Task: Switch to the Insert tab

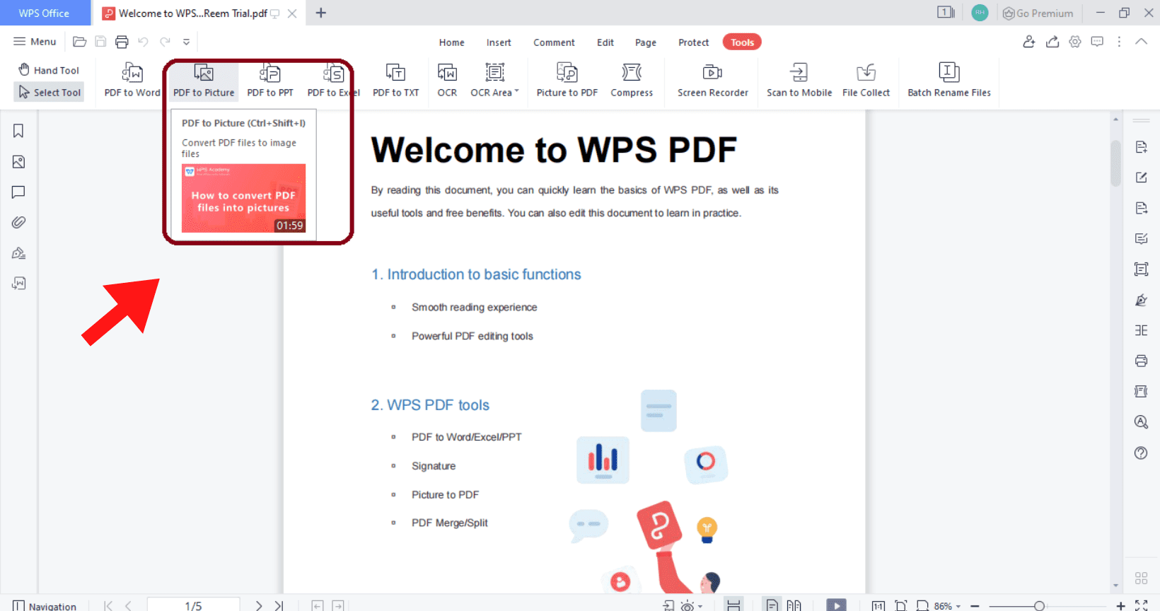Action: [499, 42]
